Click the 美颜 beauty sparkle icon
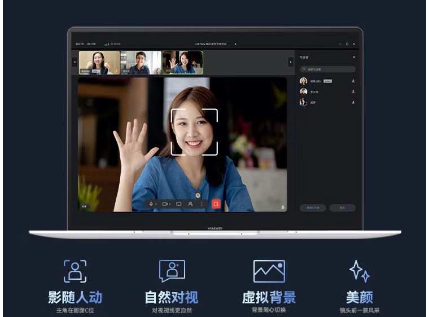Screen dimensions: 429x317 coord(360,271)
